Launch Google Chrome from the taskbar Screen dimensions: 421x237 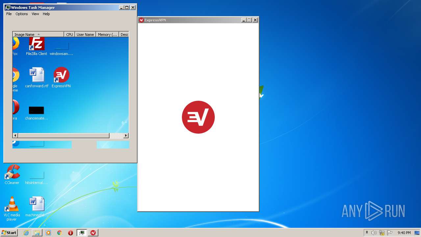click(60, 233)
